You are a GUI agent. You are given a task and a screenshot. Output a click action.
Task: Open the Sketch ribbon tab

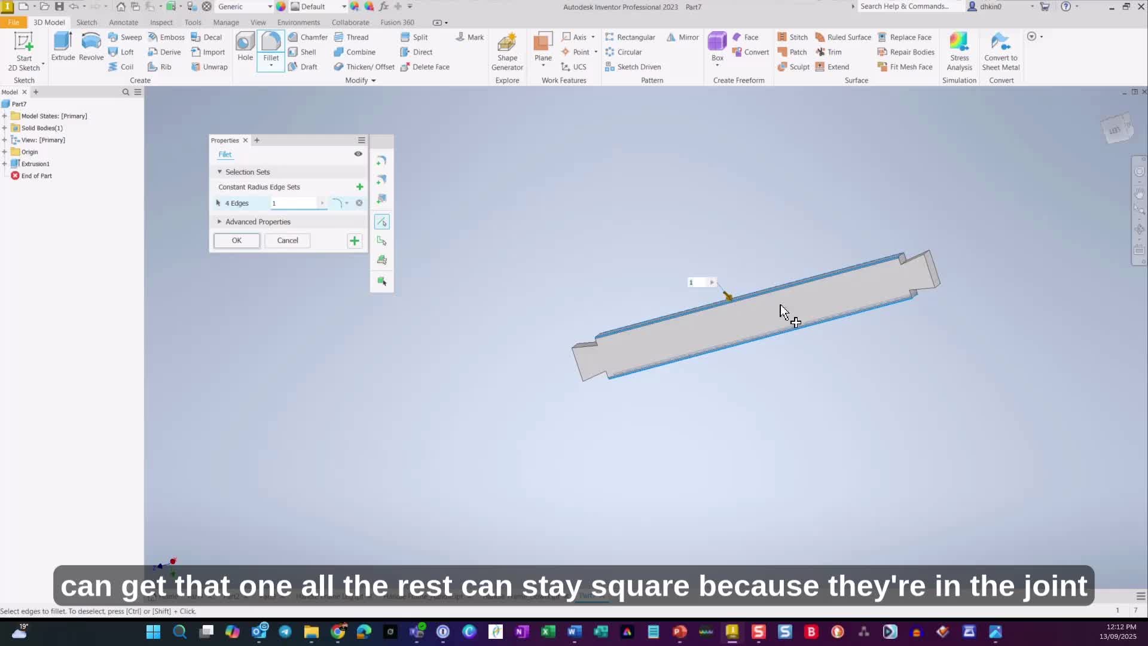click(87, 22)
